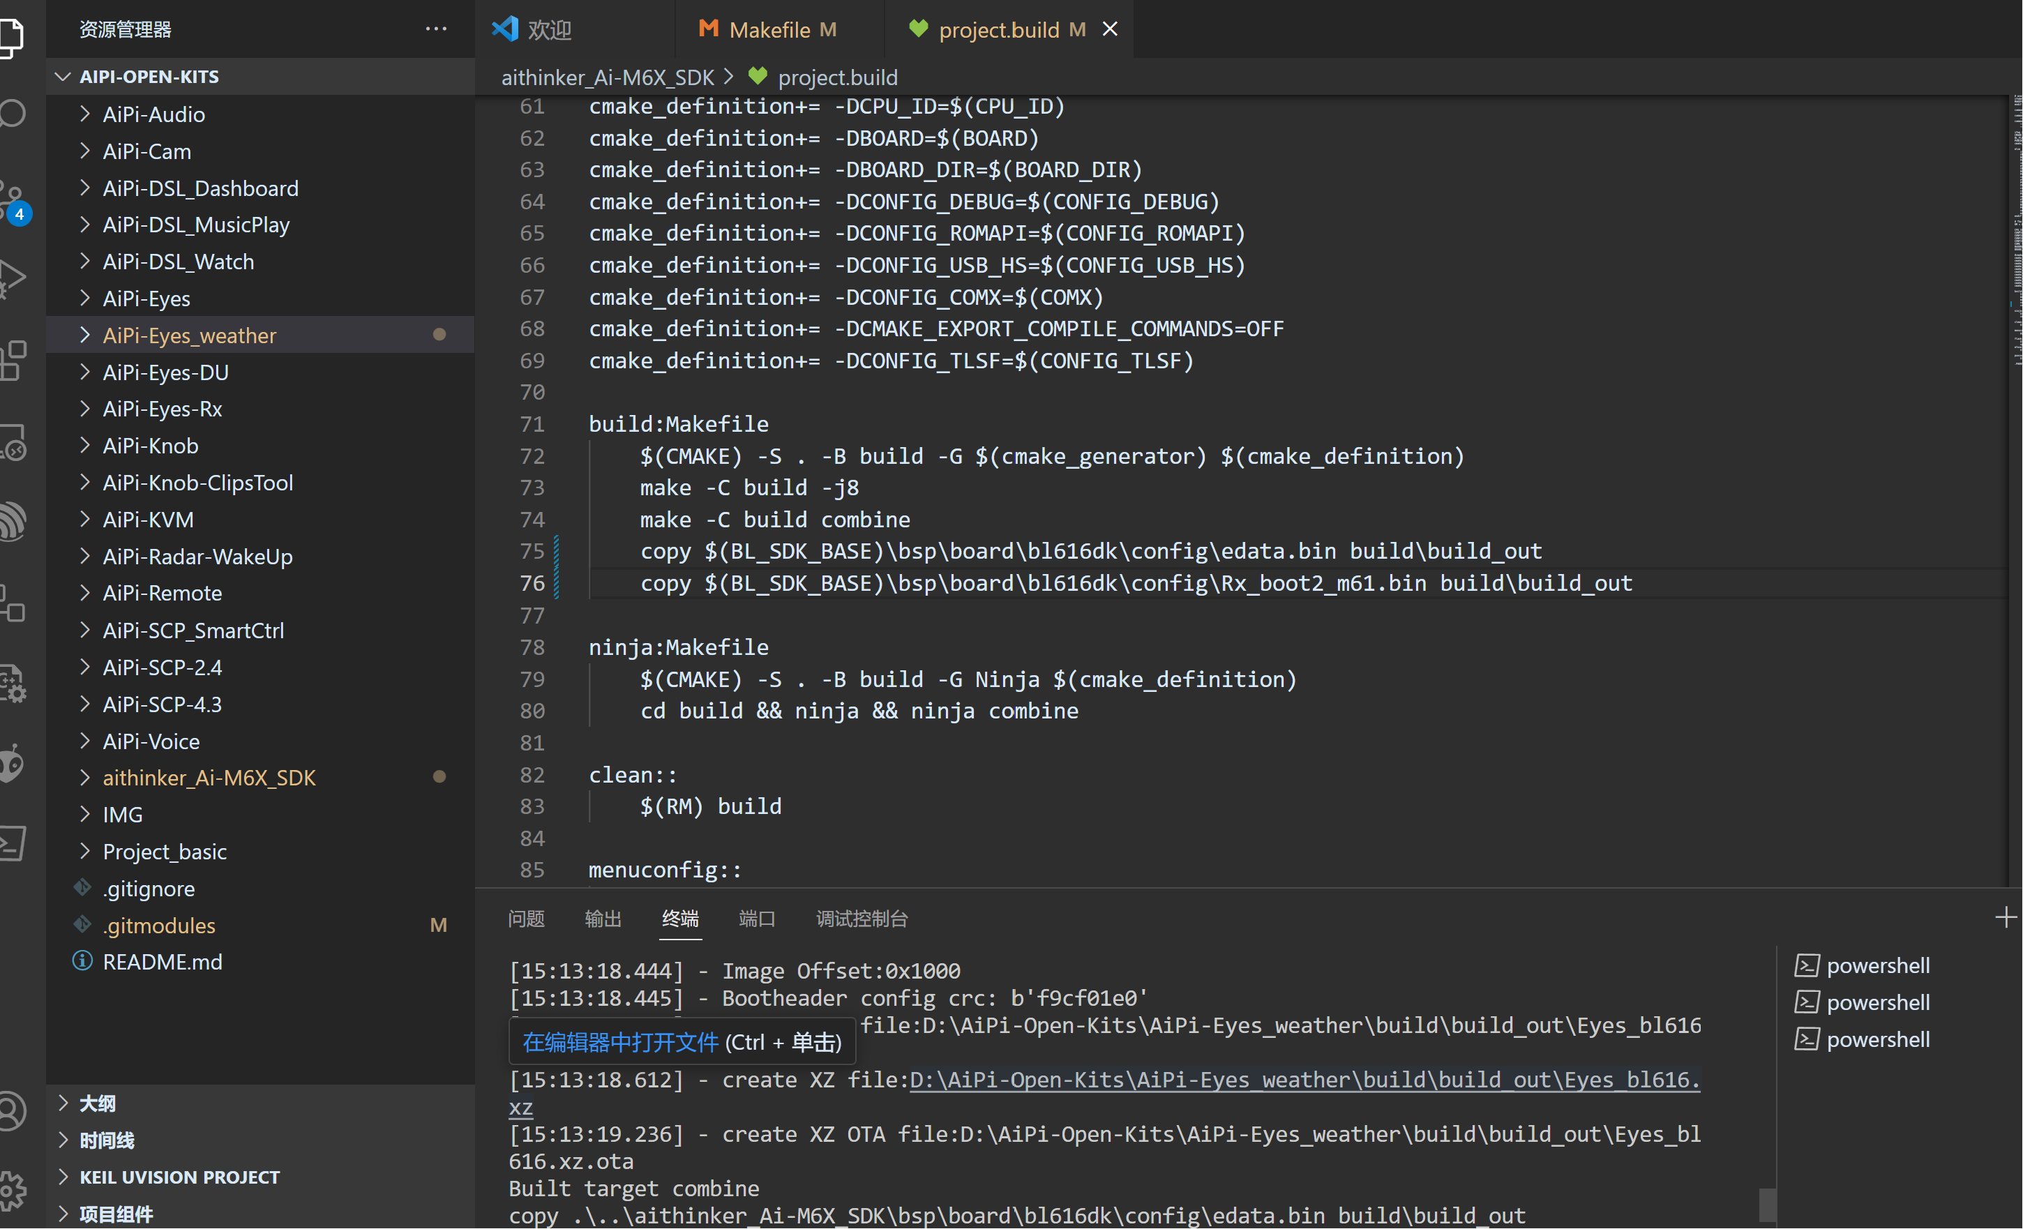Click breadcrumb project.build
This screenshot has height=1229, width=2023.
click(x=837, y=77)
